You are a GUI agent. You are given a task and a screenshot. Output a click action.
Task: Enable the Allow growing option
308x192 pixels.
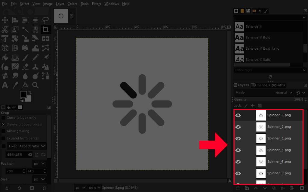pos(3,131)
